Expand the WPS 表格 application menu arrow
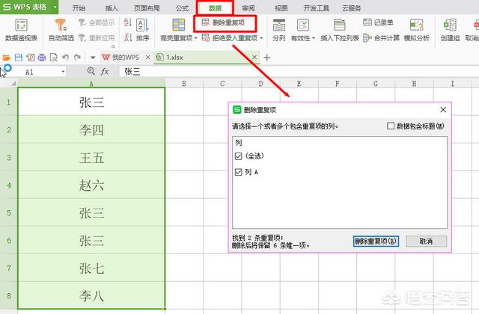Image resolution: width=479 pixels, height=314 pixels. (55, 7)
